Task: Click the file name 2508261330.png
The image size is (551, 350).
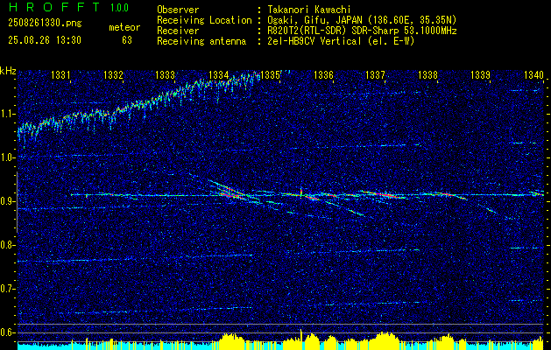Action: click(45, 24)
